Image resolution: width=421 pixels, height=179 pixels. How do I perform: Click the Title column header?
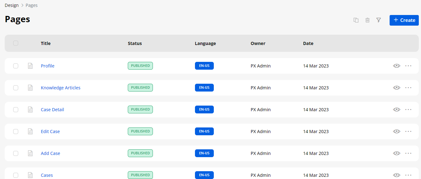coord(46,43)
